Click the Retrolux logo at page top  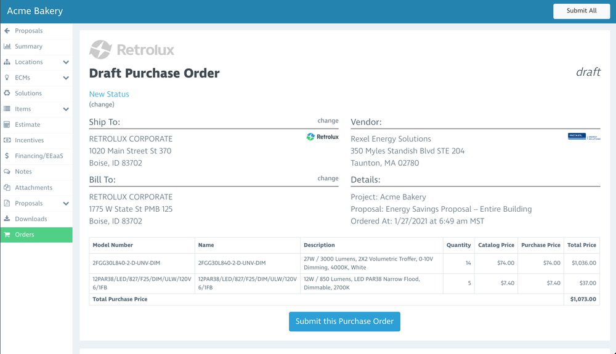(132, 49)
